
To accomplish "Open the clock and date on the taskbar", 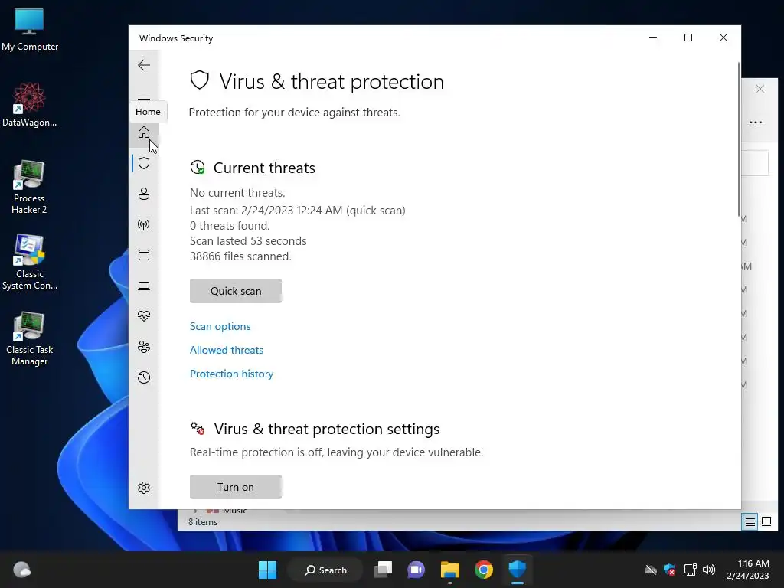I will click(748, 570).
